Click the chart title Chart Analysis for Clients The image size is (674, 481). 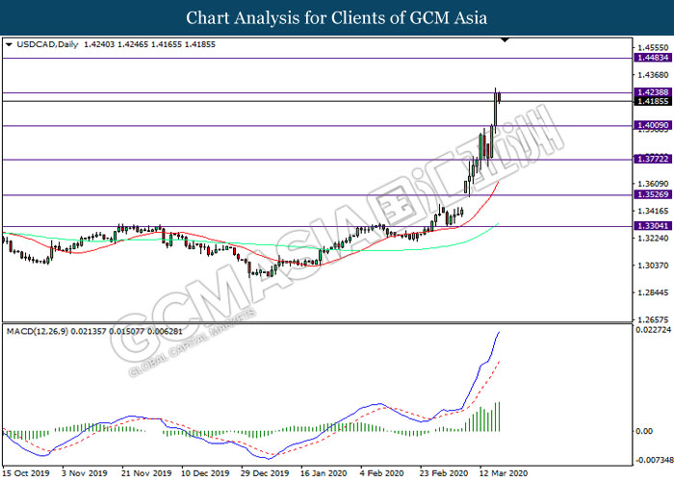click(336, 17)
